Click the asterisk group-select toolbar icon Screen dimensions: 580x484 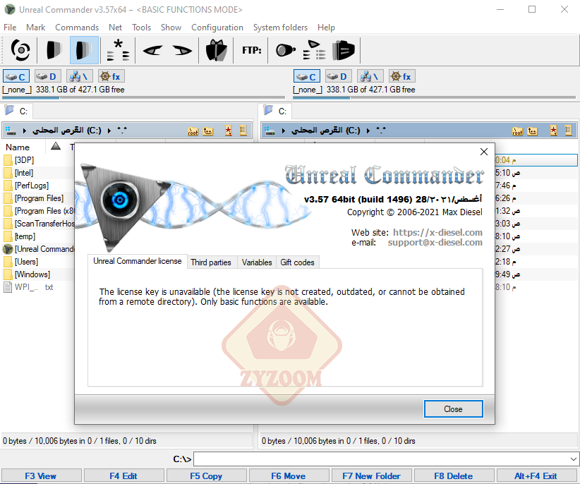(x=118, y=50)
